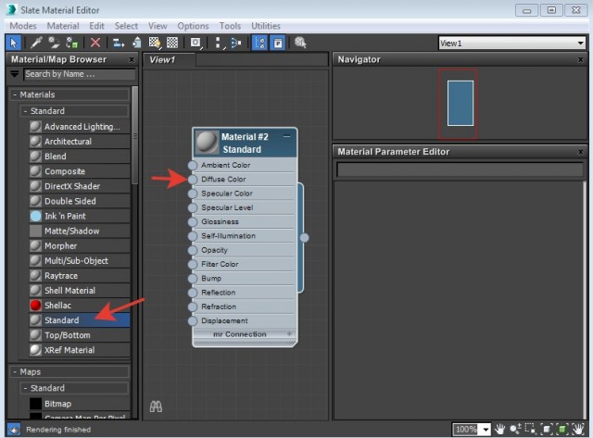Open the Select menu
This screenshot has width=593, height=438.
point(126,26)
